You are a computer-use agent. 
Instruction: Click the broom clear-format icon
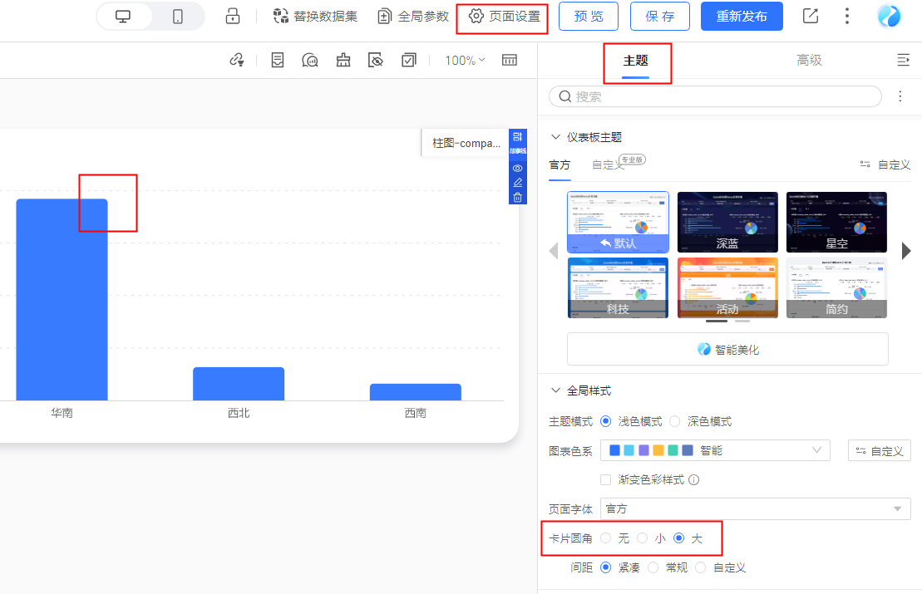click(343, 60)
